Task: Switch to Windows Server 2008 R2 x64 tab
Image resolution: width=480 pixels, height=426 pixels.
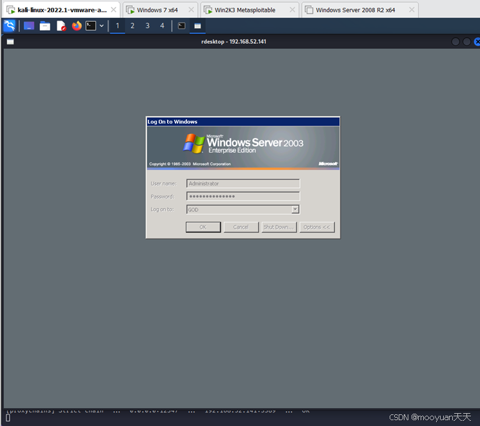Action: 359,10
